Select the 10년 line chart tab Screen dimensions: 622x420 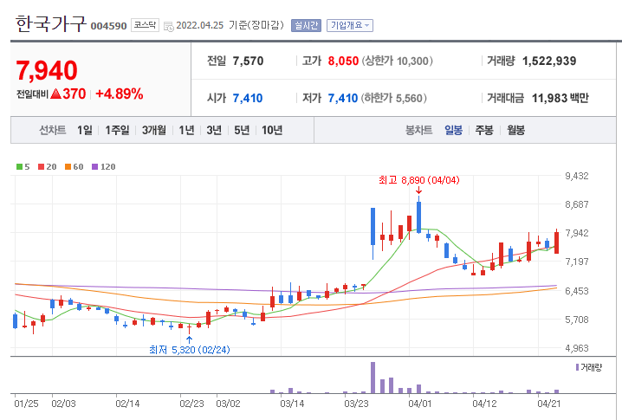coord(272,130)
